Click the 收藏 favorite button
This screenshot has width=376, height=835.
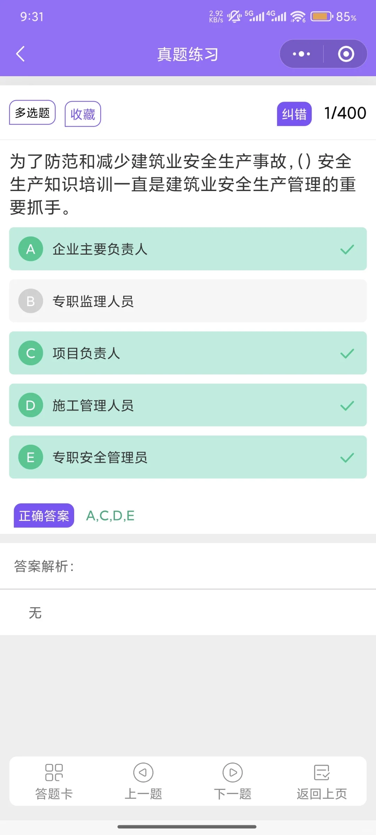point(83,114)
